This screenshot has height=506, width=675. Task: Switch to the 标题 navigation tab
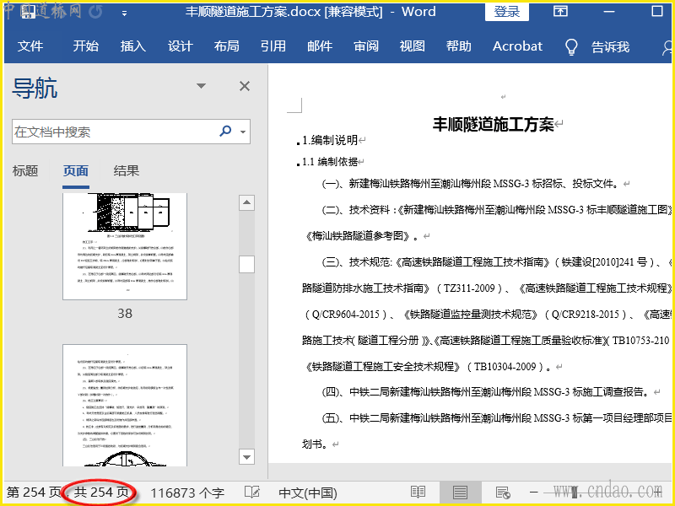(25, 171)
